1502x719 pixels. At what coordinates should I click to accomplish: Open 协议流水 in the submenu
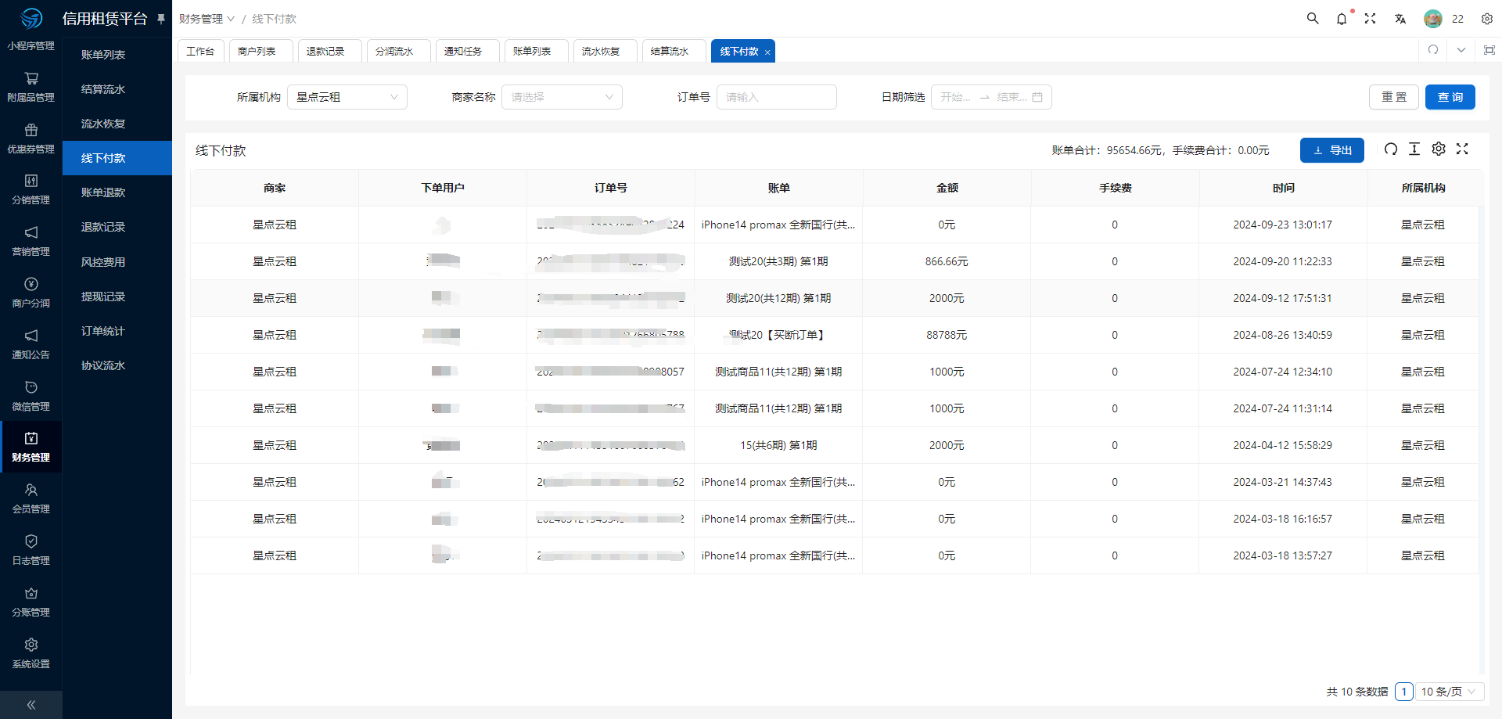click(x=117, y=365)
